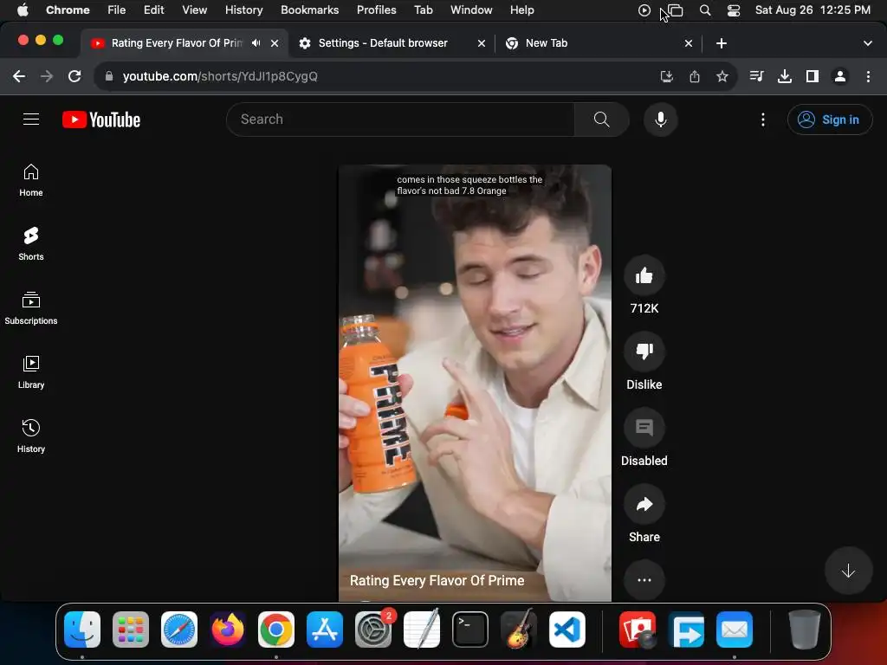Share this page from address bar

click(x=694, y=76)
